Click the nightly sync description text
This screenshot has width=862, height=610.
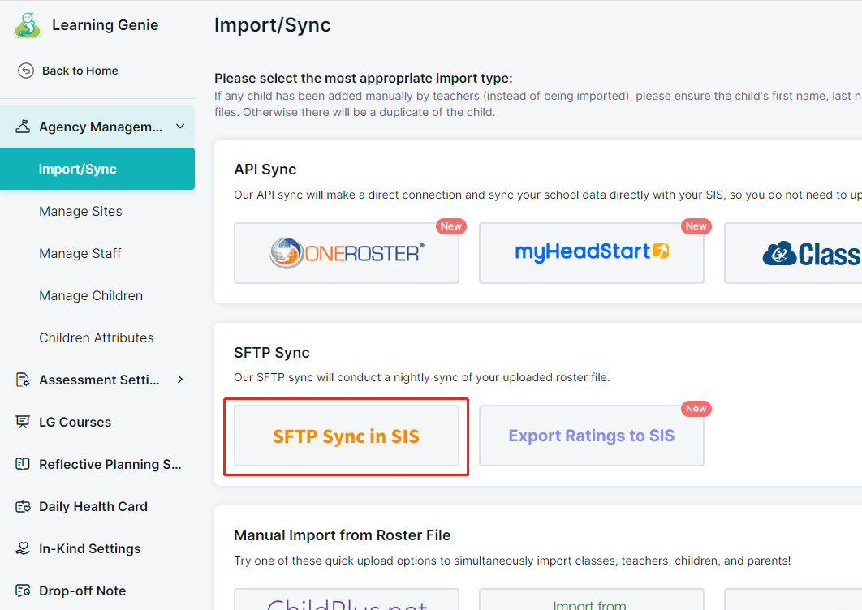click(x=421, y=377)
